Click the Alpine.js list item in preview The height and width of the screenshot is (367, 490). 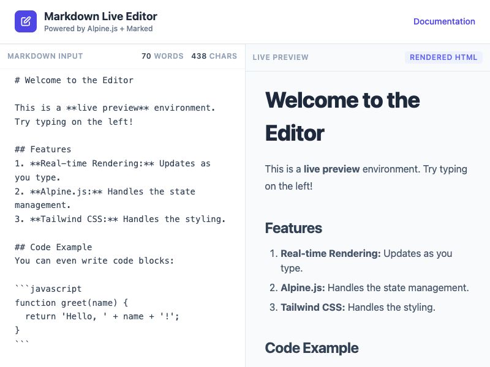374,287
